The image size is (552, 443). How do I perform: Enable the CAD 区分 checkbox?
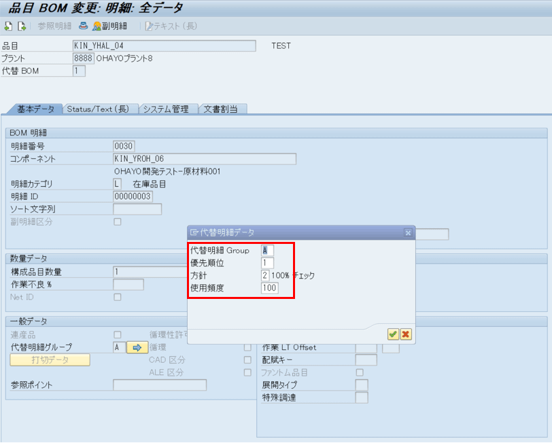point(247,360)
